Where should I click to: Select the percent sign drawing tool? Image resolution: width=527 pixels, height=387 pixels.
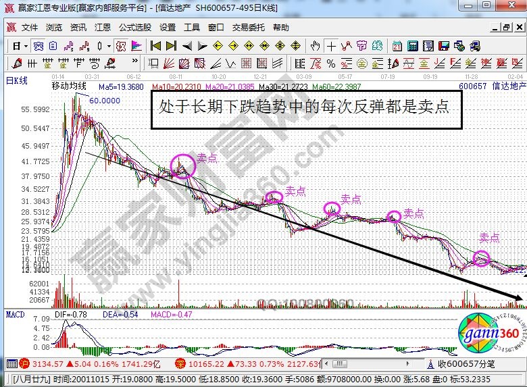pos(331,64)
